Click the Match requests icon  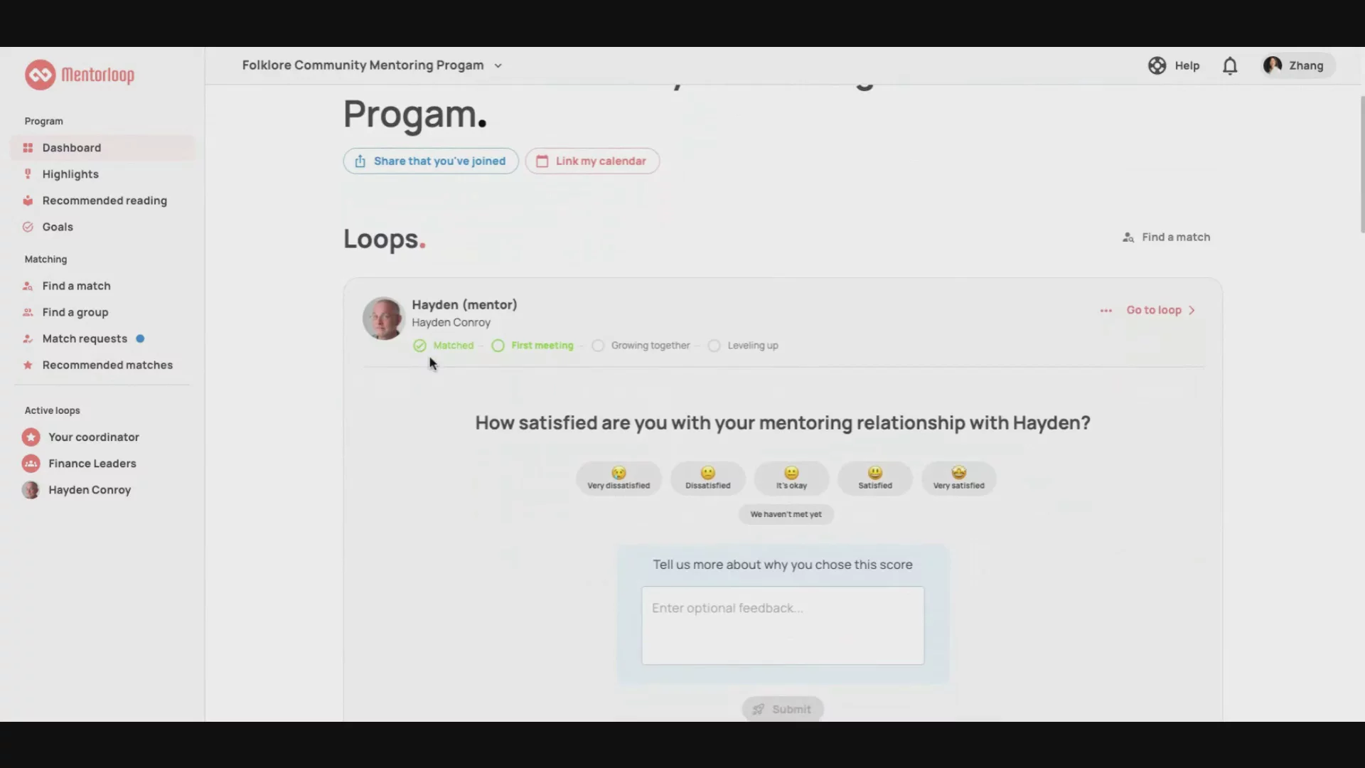pos(28,338)
